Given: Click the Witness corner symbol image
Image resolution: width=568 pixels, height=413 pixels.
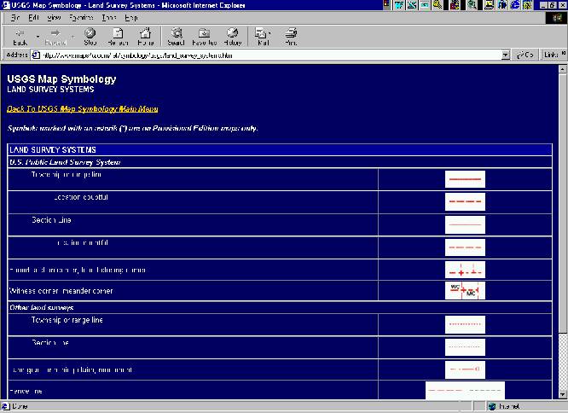Looking at the screenshot, I should click(x=465, y=290).
